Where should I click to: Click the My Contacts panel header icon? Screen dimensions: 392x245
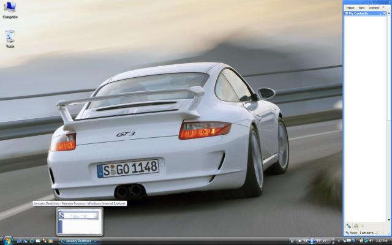coord(346,13)
